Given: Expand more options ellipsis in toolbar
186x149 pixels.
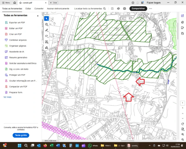Looking at the screenshot, I should click(x=150, y=9).
